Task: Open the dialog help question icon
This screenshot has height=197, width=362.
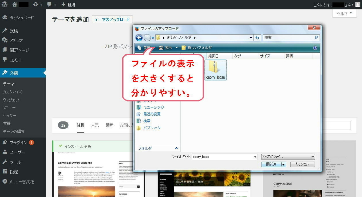Action: pos(315,48)
